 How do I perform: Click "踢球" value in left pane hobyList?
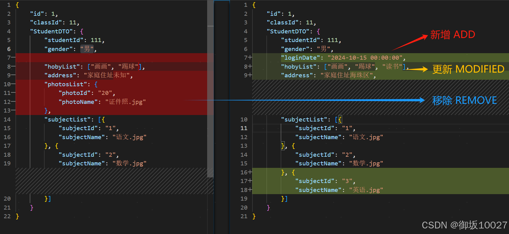[128, 66]
